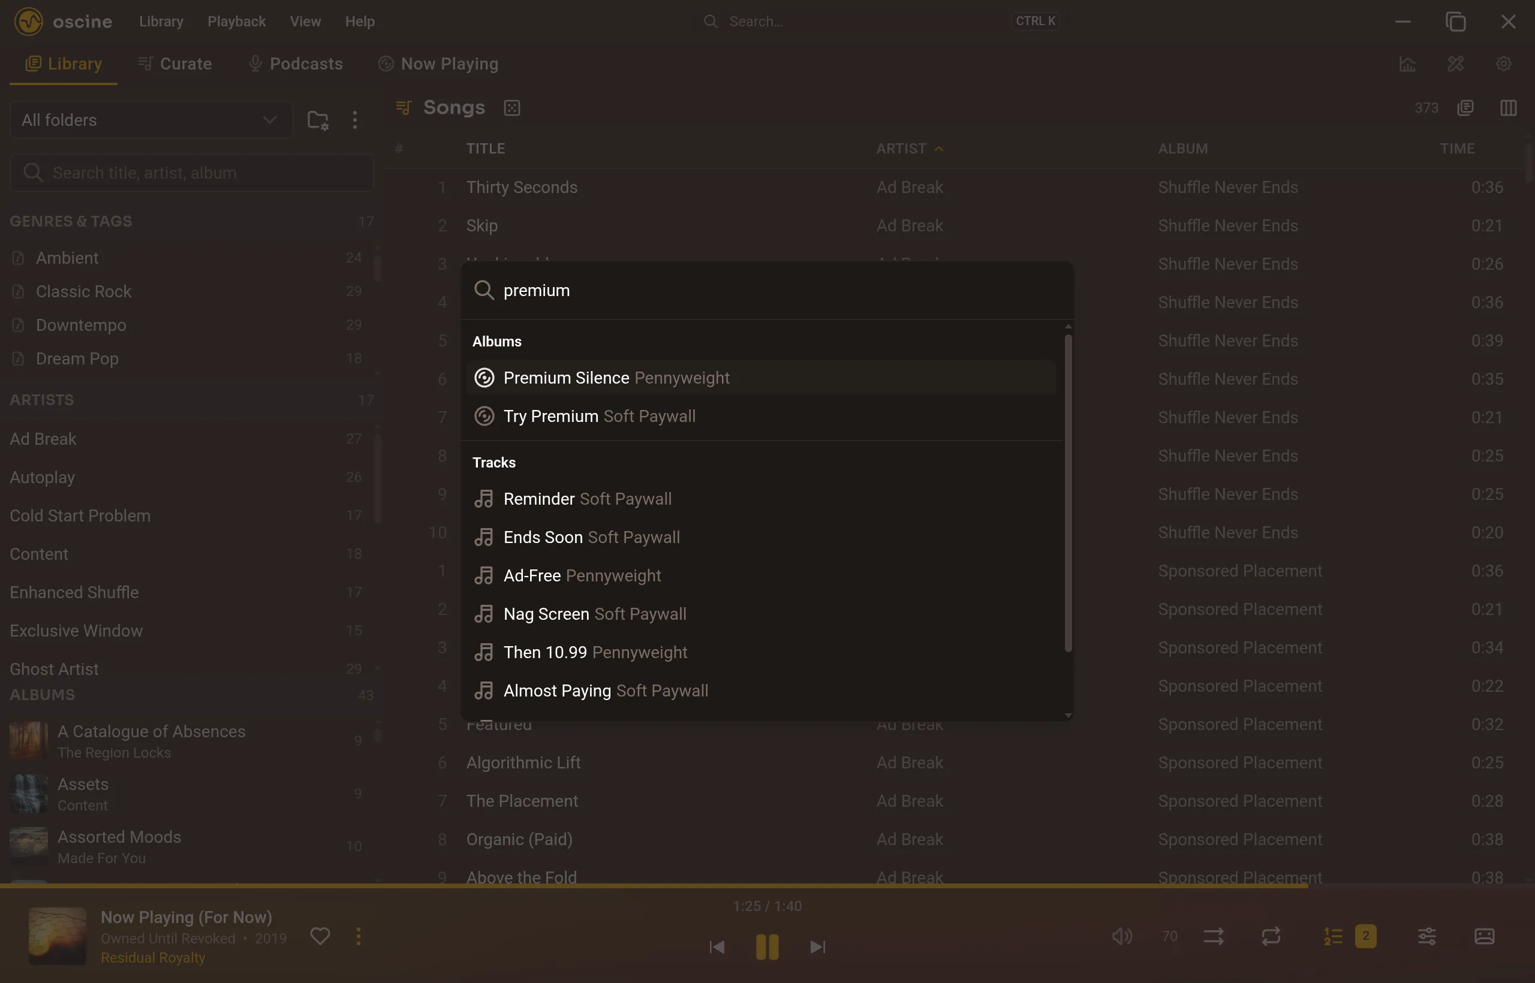Viewport: 1535px width, 983px height.
Task: Click the folder settings icon
Action: 317,120
